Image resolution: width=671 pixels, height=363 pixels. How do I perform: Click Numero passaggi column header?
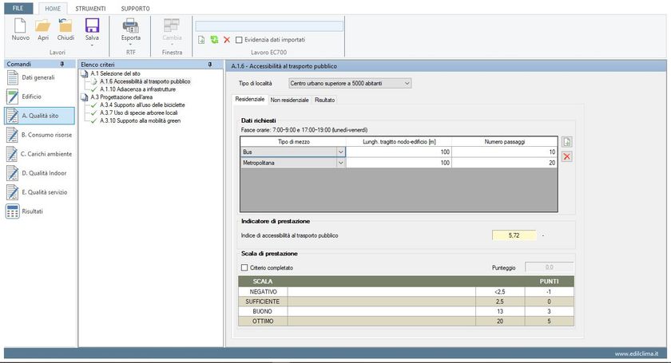pos(505,141)
